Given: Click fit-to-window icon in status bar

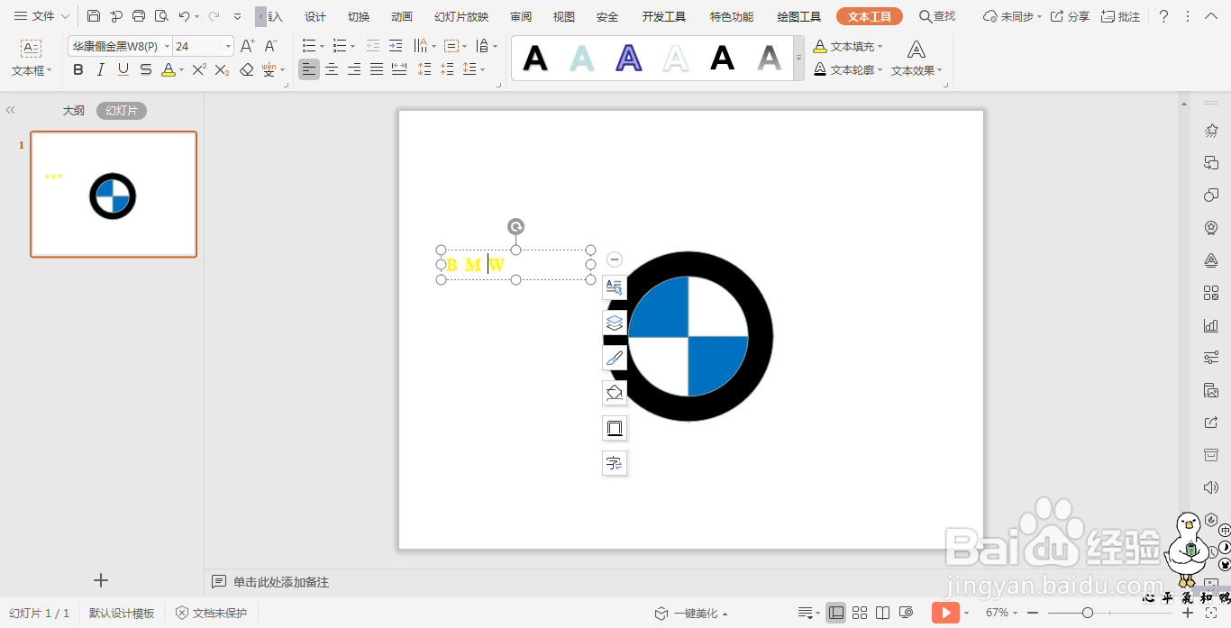Looking at the screenshot, I should (x=1211, y=613).
